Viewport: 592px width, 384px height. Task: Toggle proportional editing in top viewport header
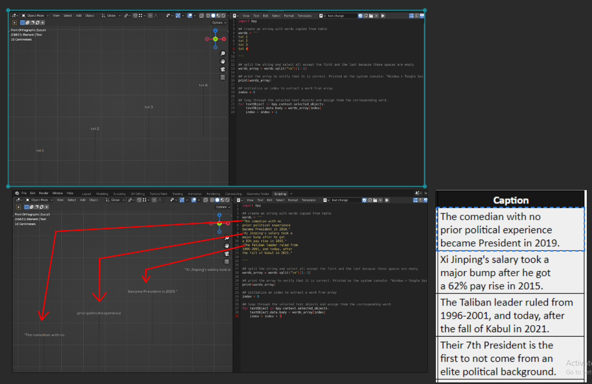(150, 16)
